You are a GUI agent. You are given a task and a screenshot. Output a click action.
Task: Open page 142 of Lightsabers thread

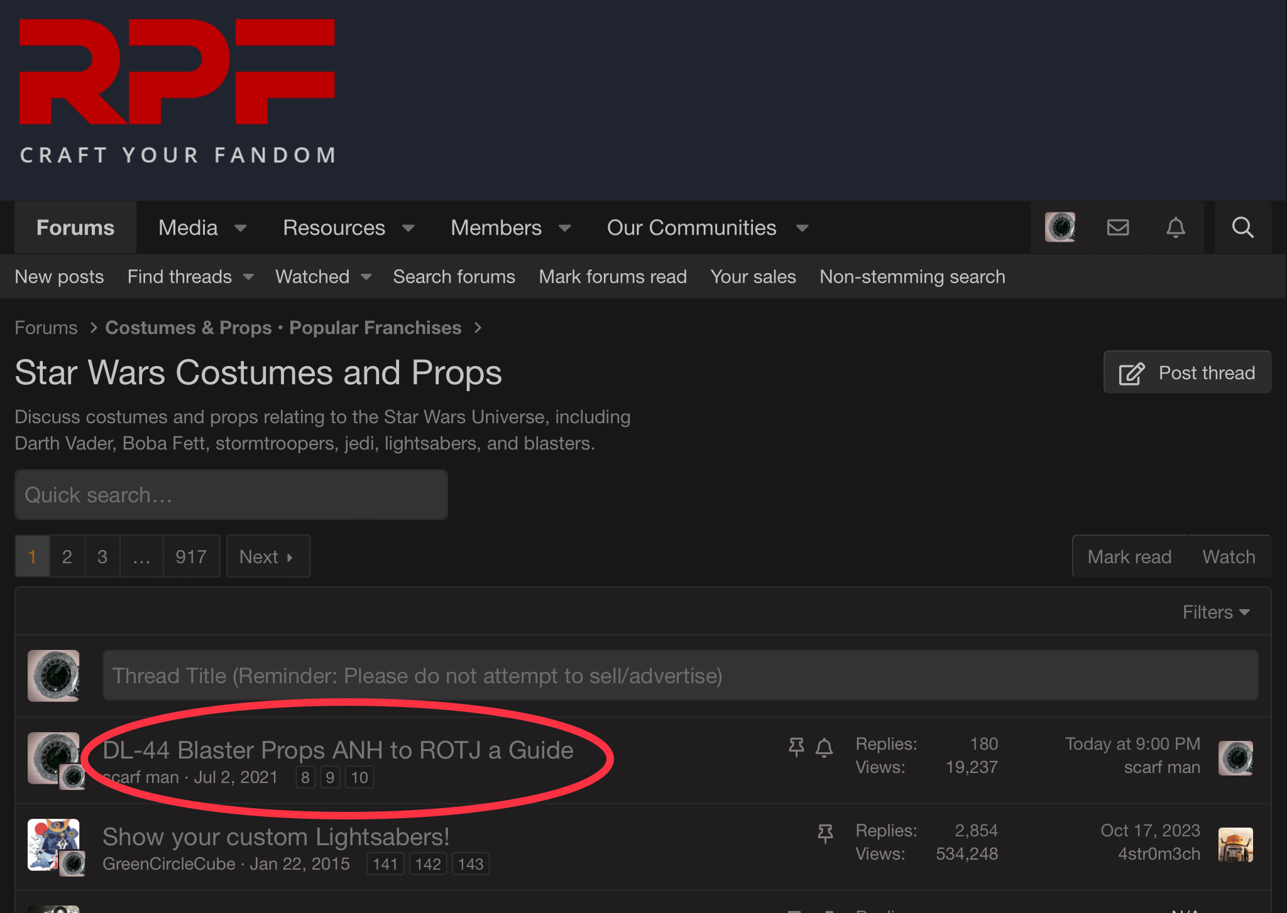[x=428, y=864]
